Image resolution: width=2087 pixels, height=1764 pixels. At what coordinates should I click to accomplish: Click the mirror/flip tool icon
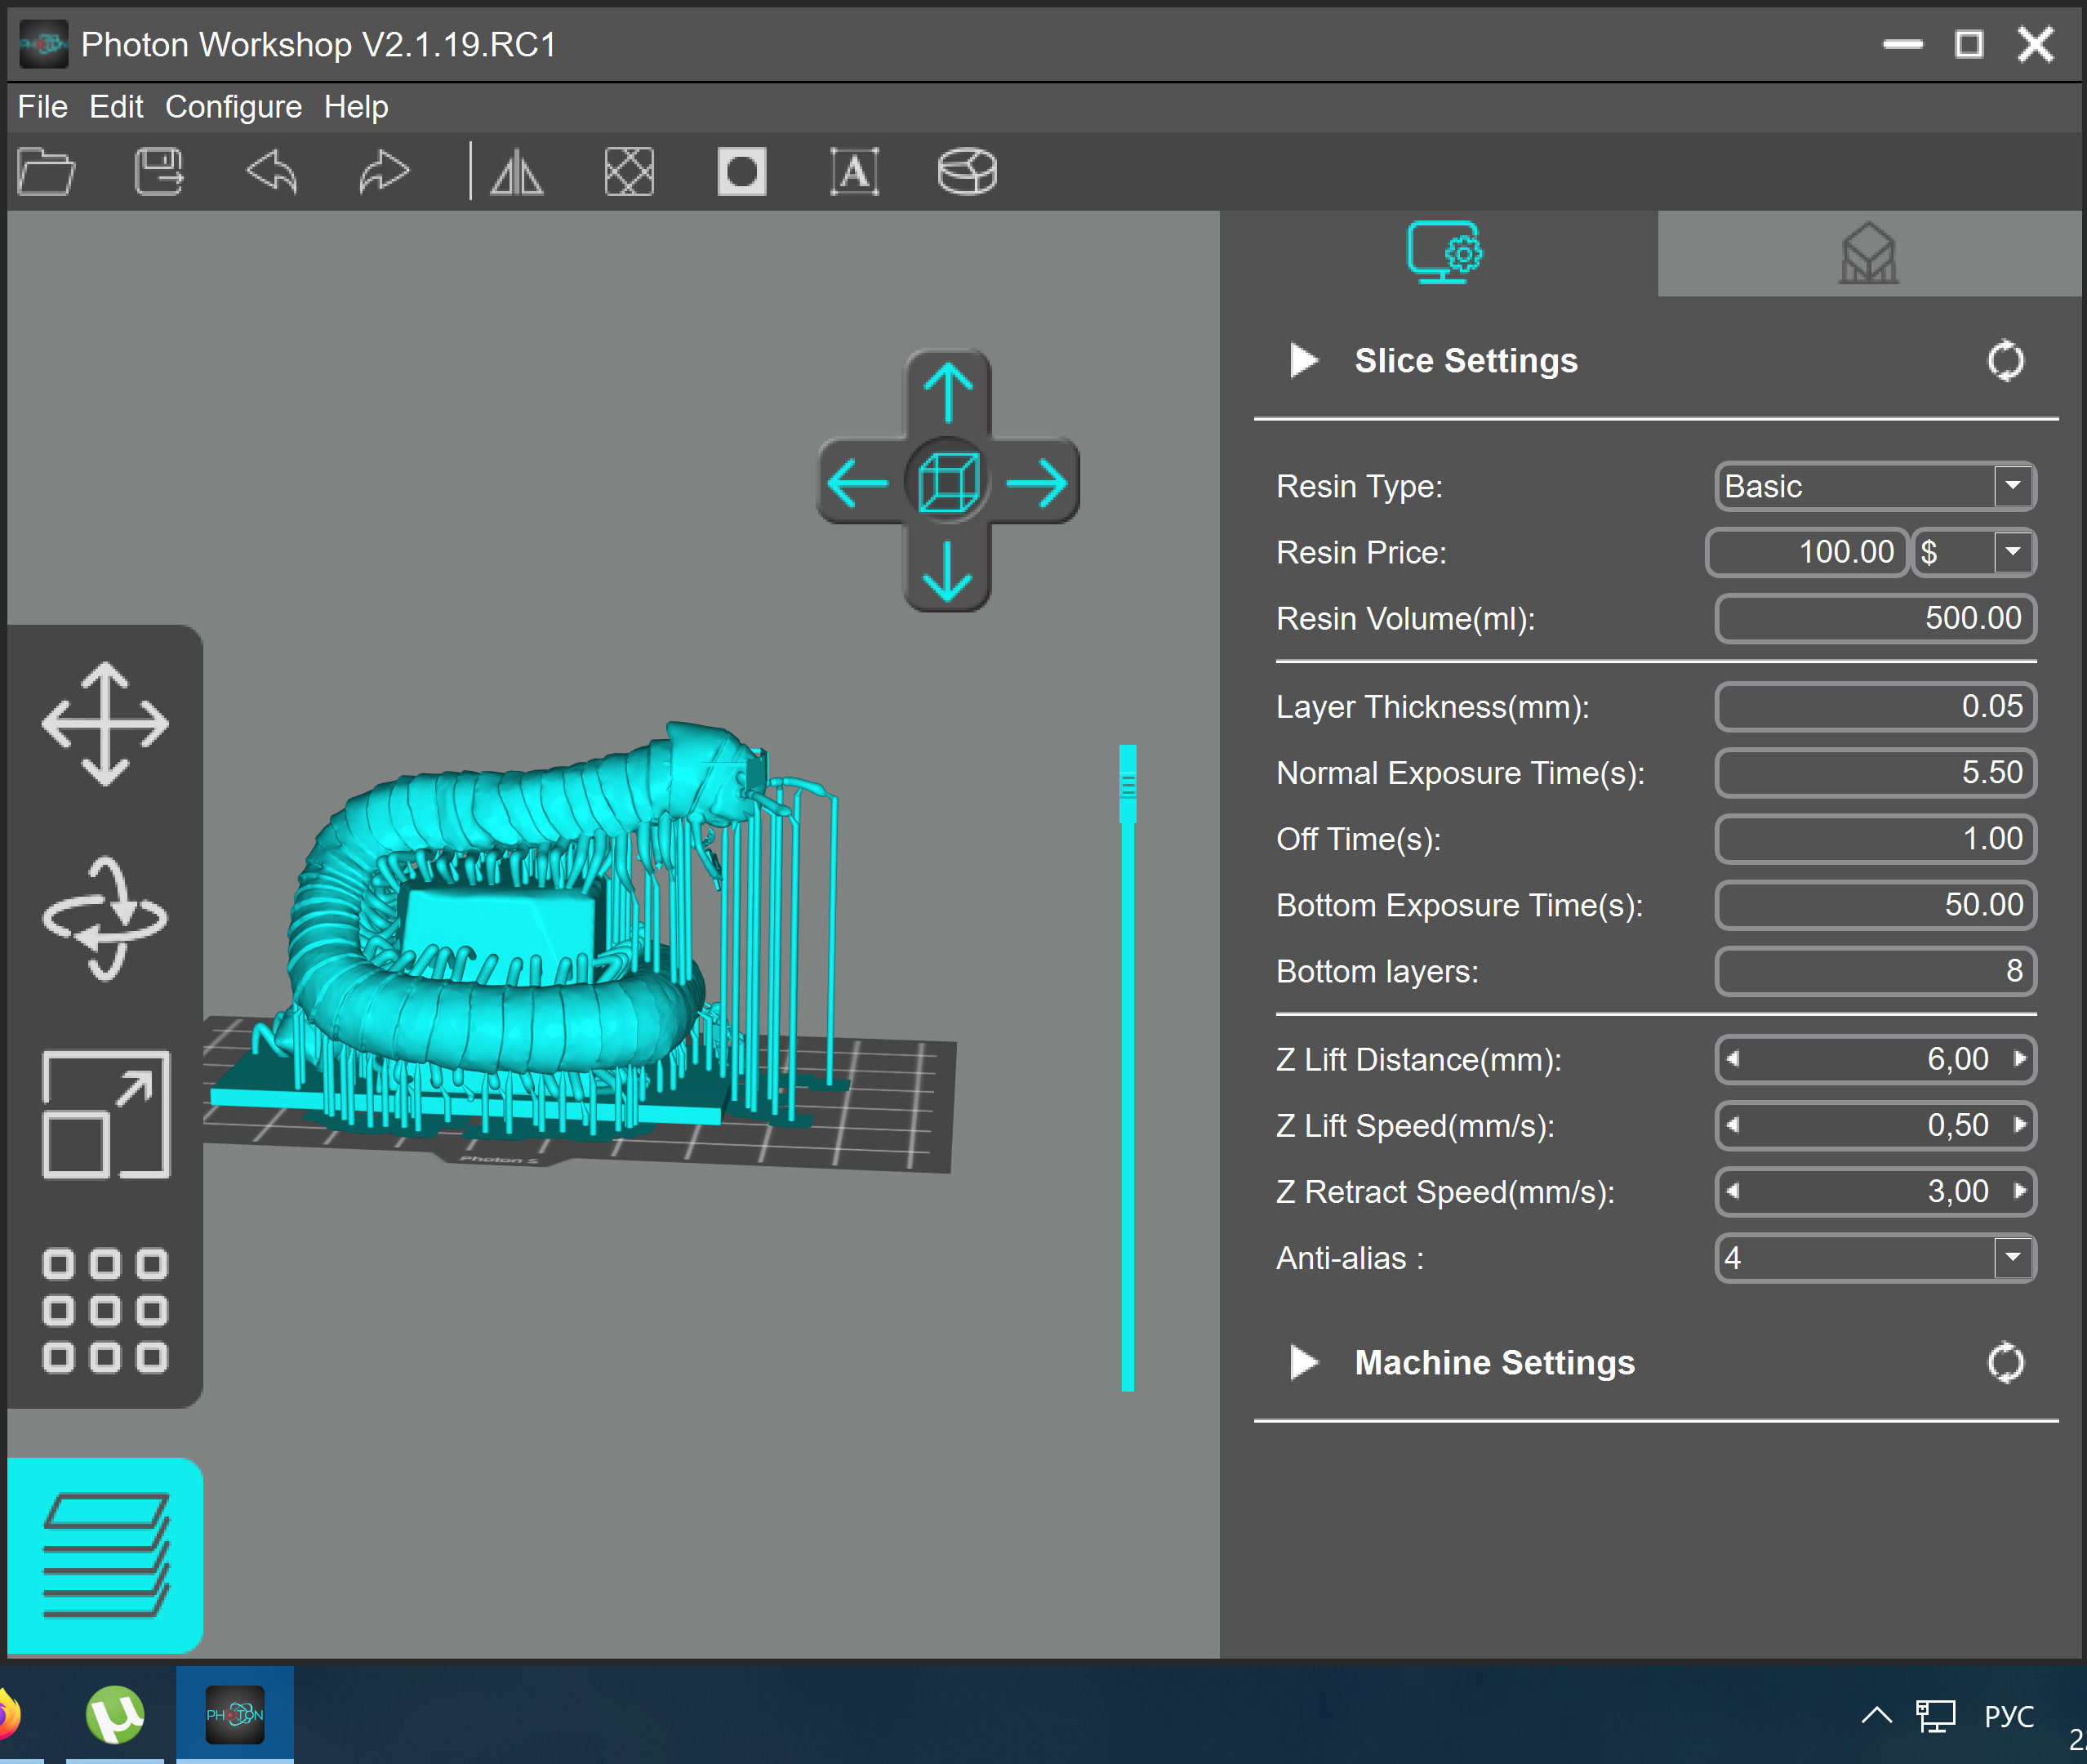click(519, 170)
